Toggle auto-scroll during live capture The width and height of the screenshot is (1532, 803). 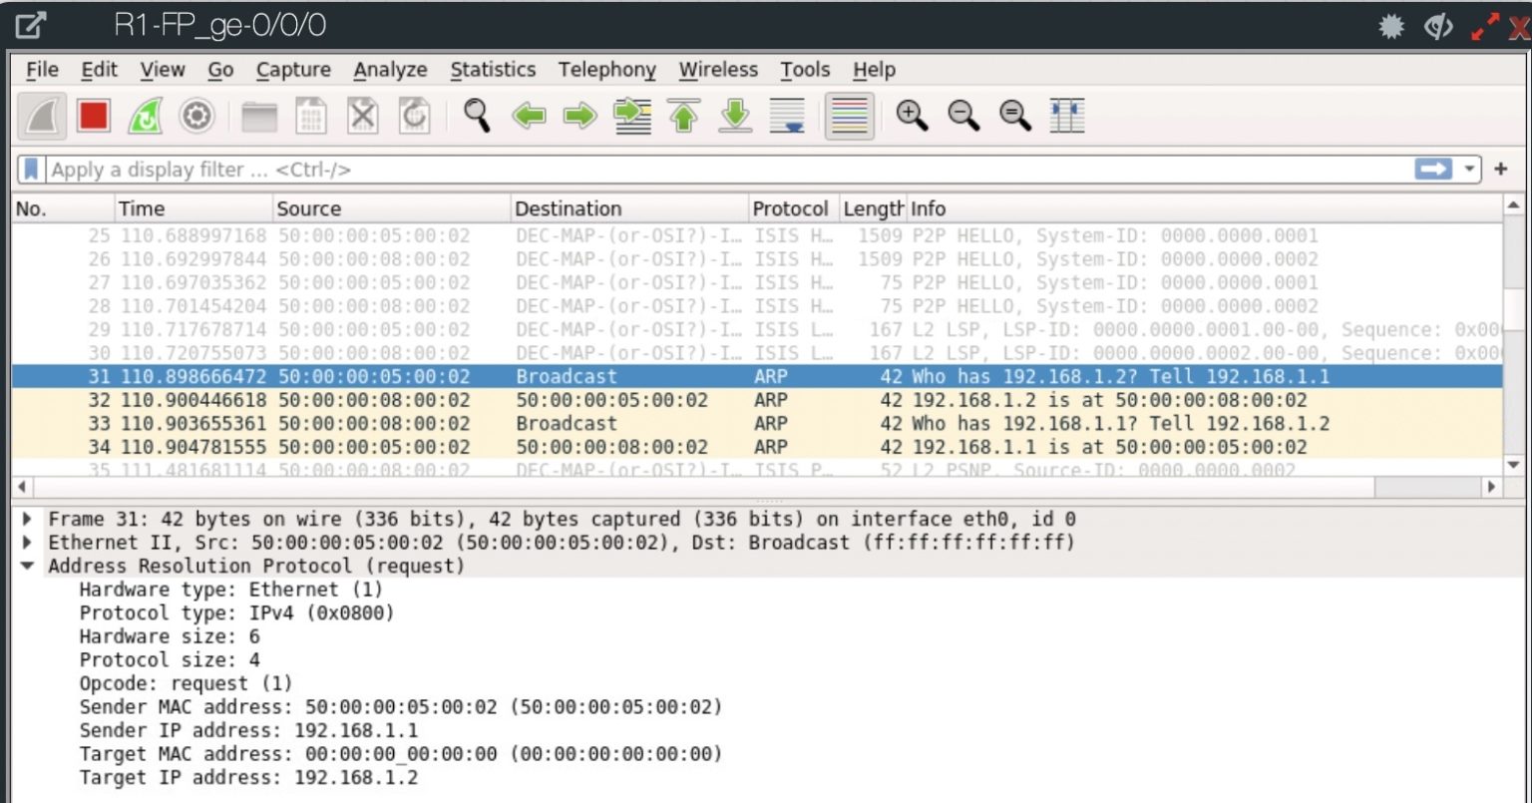tap(788, 116)
